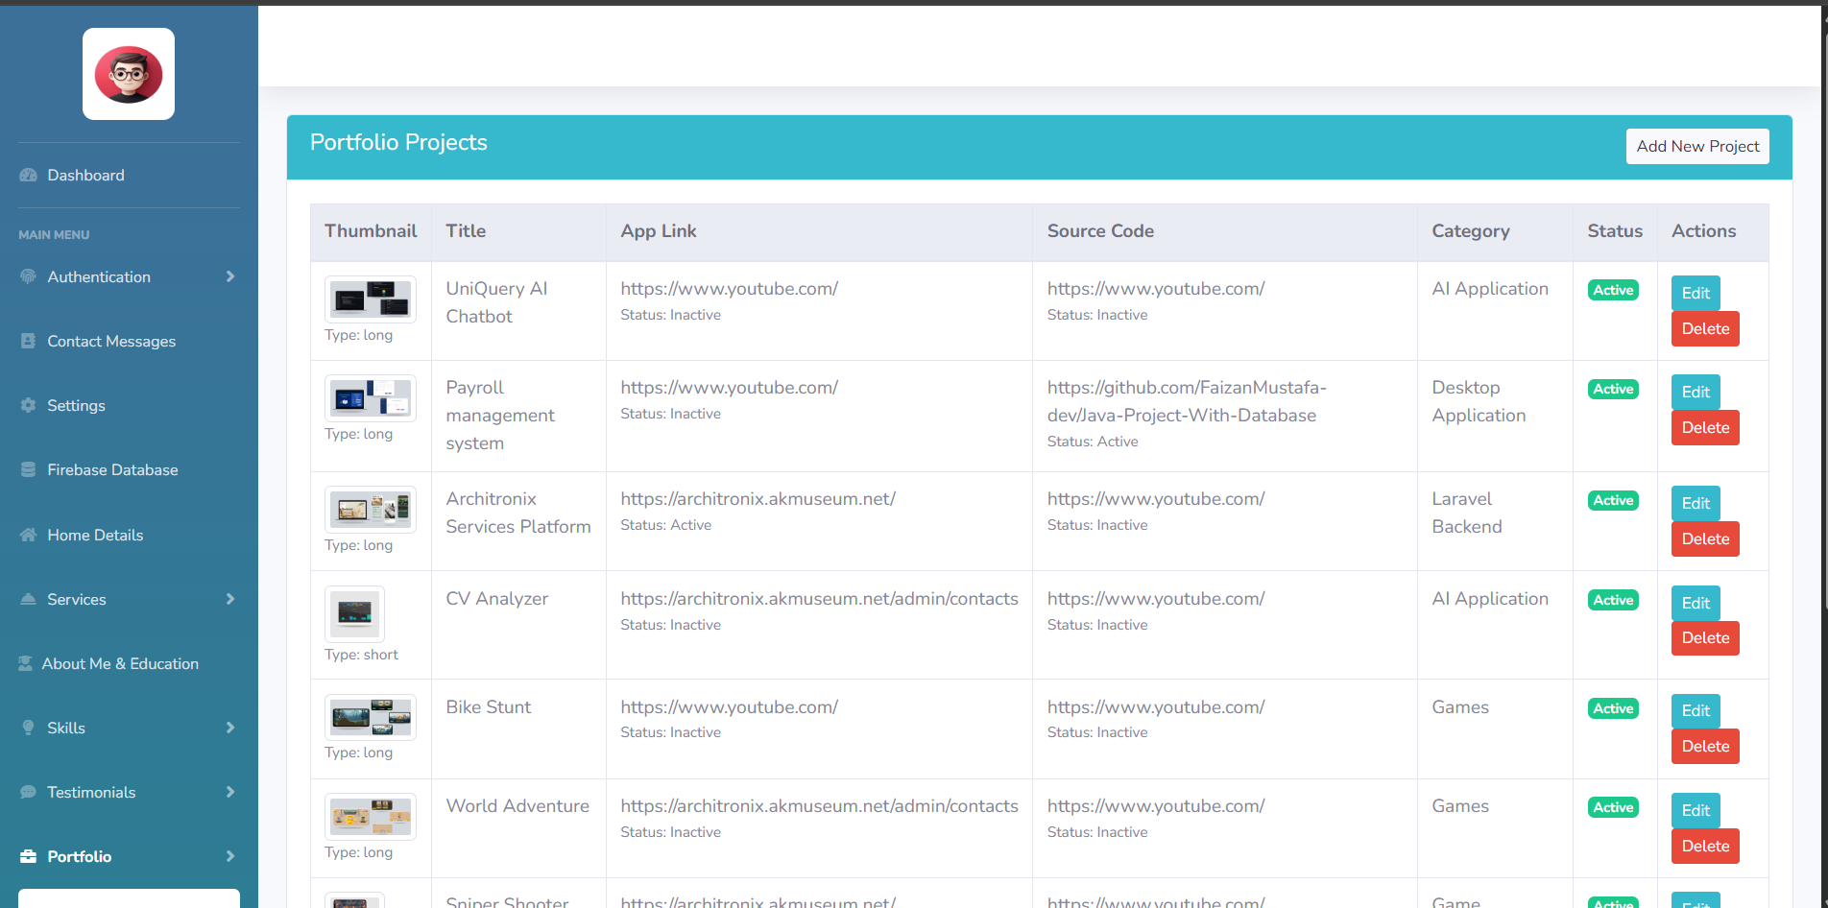This screenshot has width=1828, height=908.
Task: Open Architronix Services Platform thumbnail
Action: point(371,510)
